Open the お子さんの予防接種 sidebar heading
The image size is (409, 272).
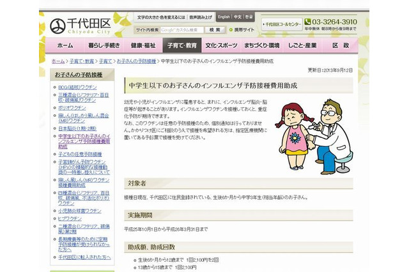tap(79, 75)
